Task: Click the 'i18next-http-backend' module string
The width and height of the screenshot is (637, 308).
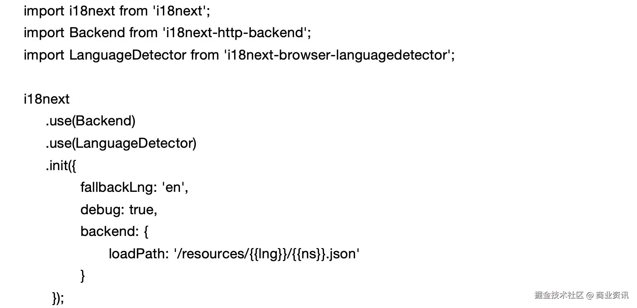Action: point(235,33)
